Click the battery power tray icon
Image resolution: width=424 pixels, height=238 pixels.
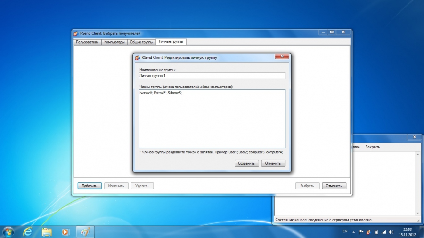click(x=376, y=232)
